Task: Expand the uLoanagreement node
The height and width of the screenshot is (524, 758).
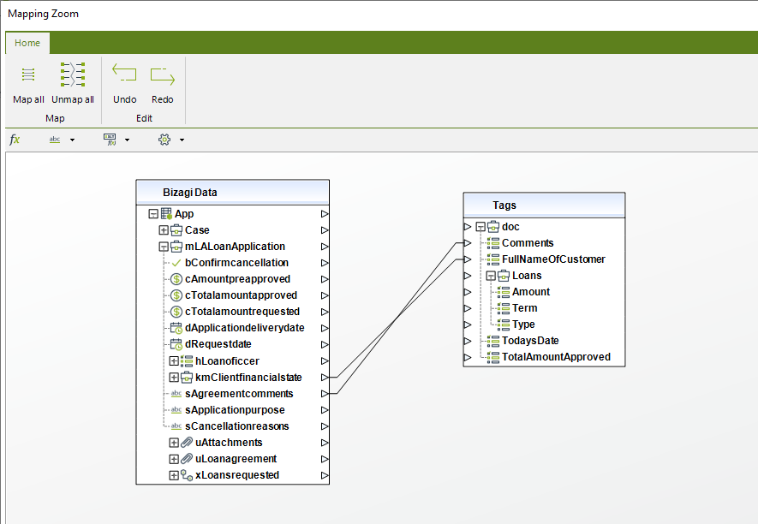Action: [174, 459]
